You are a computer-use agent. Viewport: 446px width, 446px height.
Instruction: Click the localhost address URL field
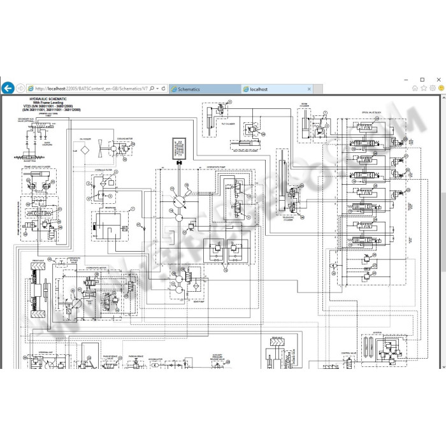click(91, 89)
